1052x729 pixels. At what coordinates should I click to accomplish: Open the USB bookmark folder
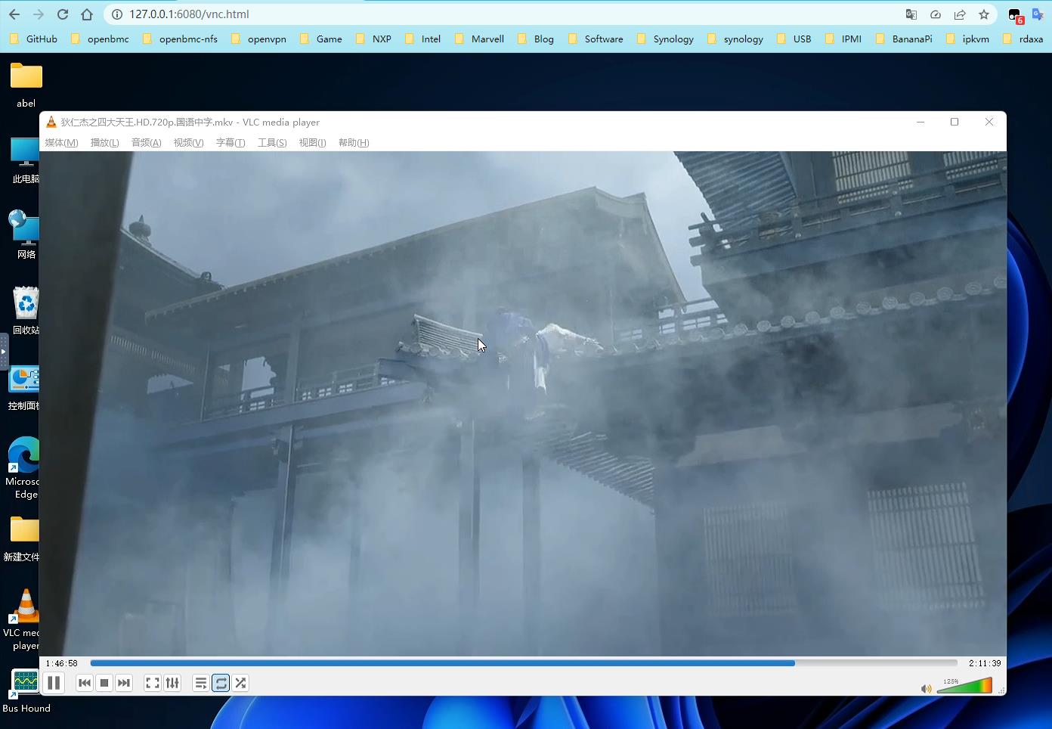pyautogui.click(x=794, y=39)
